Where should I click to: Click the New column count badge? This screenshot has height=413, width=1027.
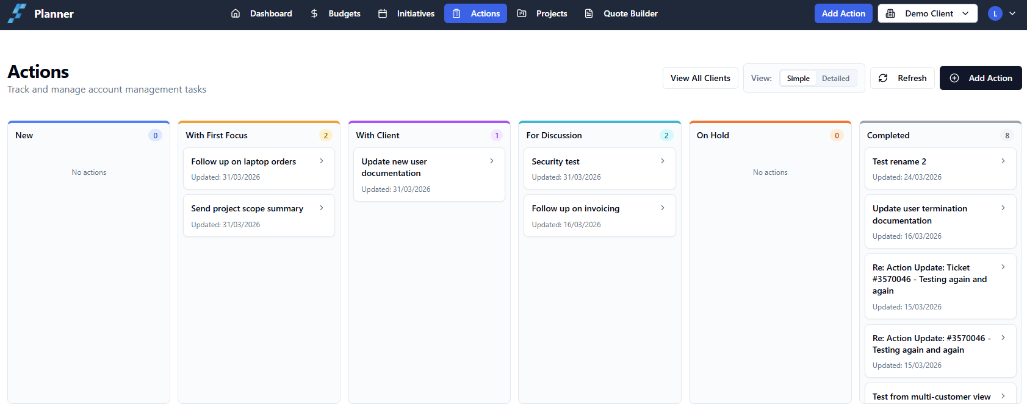156,135
